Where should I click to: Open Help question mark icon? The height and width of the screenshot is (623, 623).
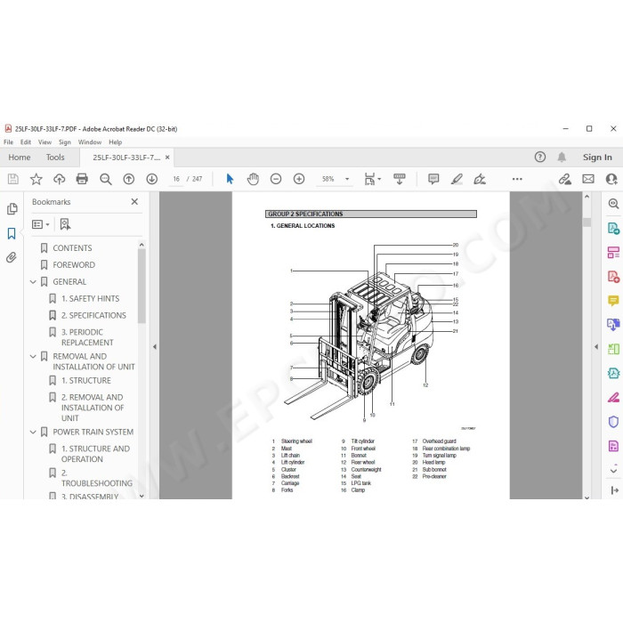[540, 157]
